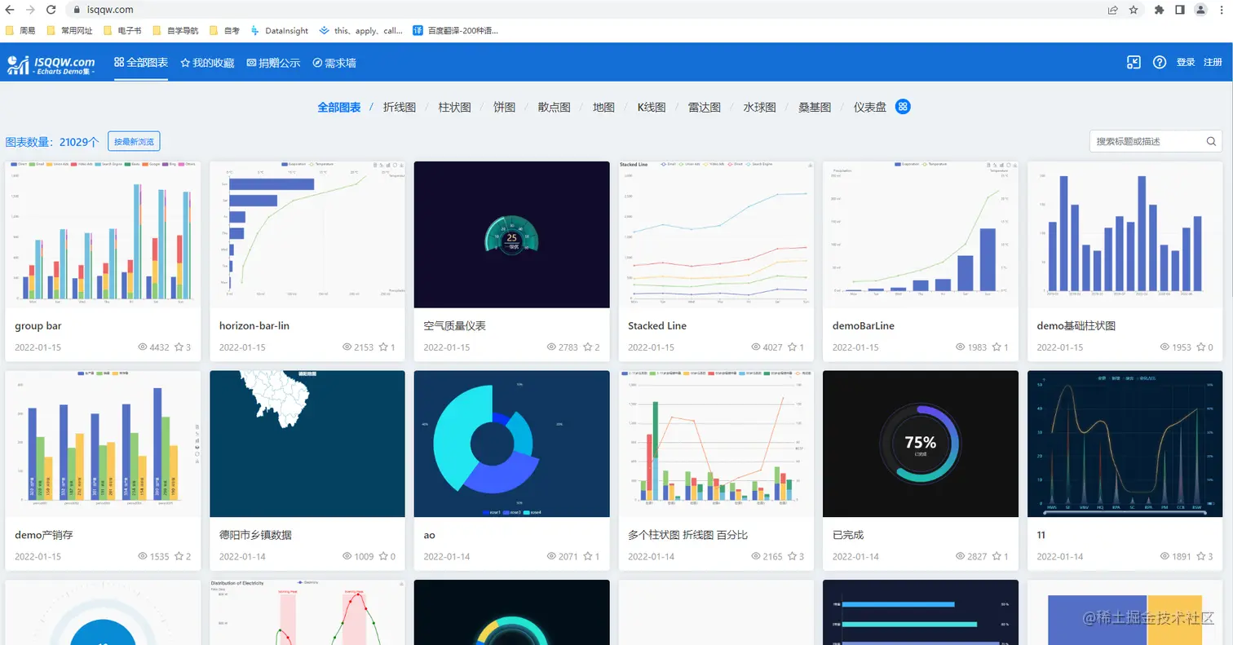Image resolution: width=1233 pixels, height=645 pixels.
Task: Open the 已完成 75% ring thumbnail
Action: coord(921,444)
